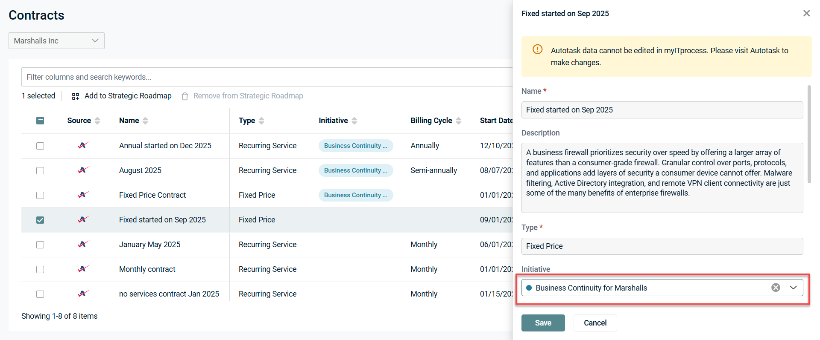Viewport: 820px width, 340px height.
Task: Close the Fixed started on Sep 2025 panel
Action: click(x=806, y=13)
